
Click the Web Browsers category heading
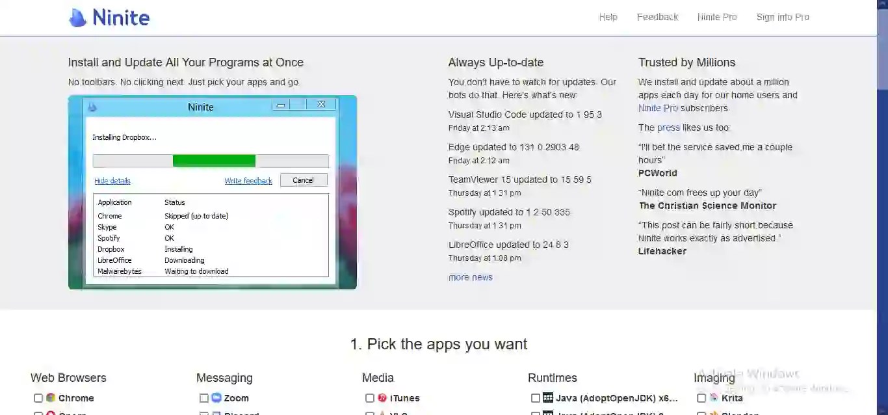click(68, 378)
